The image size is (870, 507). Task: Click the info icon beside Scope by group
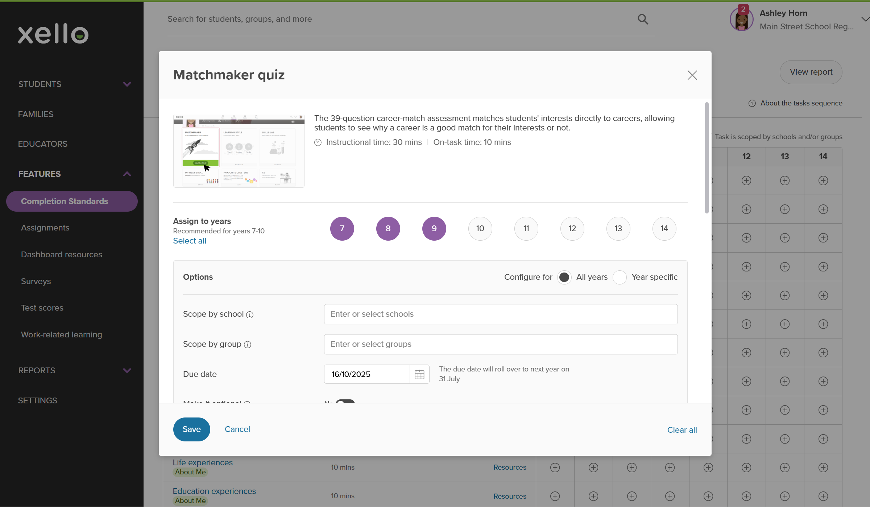[248, 345]
